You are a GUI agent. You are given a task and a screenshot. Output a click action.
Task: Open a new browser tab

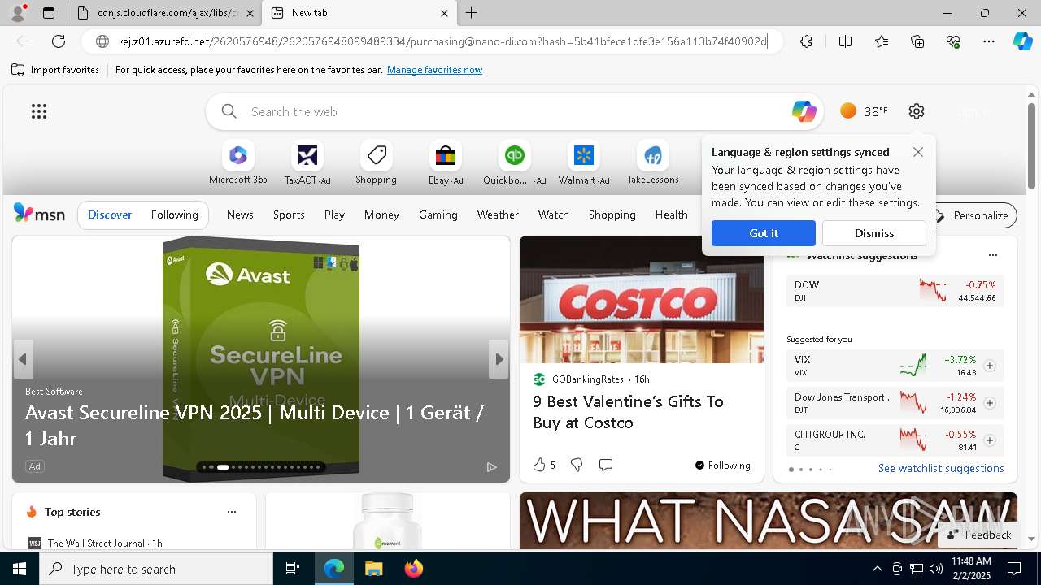[x=472, y=13]
